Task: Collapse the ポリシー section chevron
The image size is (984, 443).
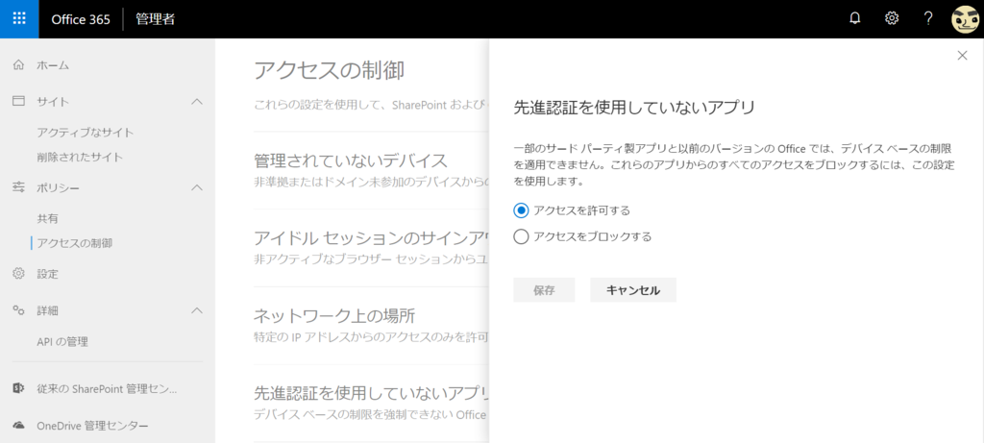Action: point(196,187)
